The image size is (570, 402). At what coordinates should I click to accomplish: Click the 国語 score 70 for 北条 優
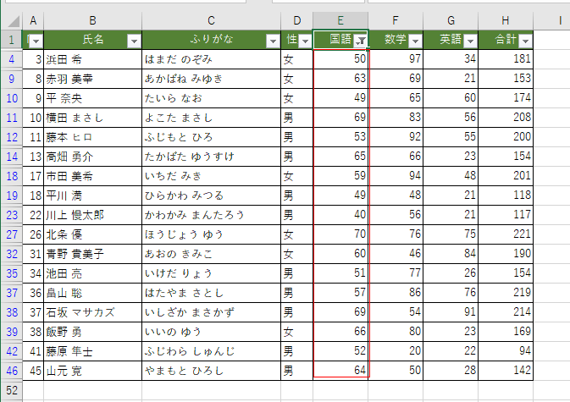tap(340, 234)
